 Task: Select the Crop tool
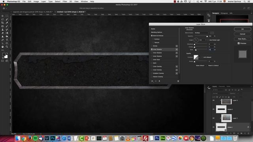pos(2,23)
